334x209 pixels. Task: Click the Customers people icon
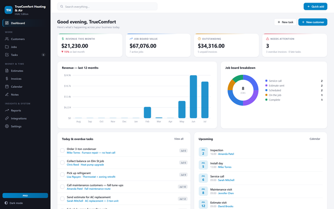[x=7, y=39]
